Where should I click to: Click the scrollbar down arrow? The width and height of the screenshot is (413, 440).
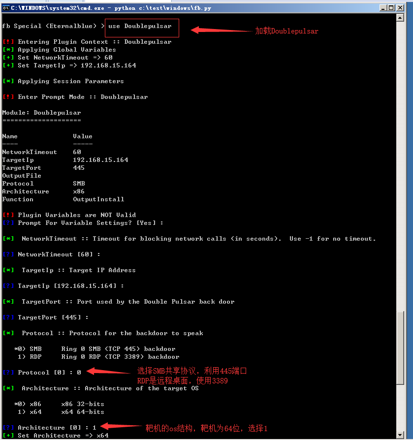click(x=400, y=435)
